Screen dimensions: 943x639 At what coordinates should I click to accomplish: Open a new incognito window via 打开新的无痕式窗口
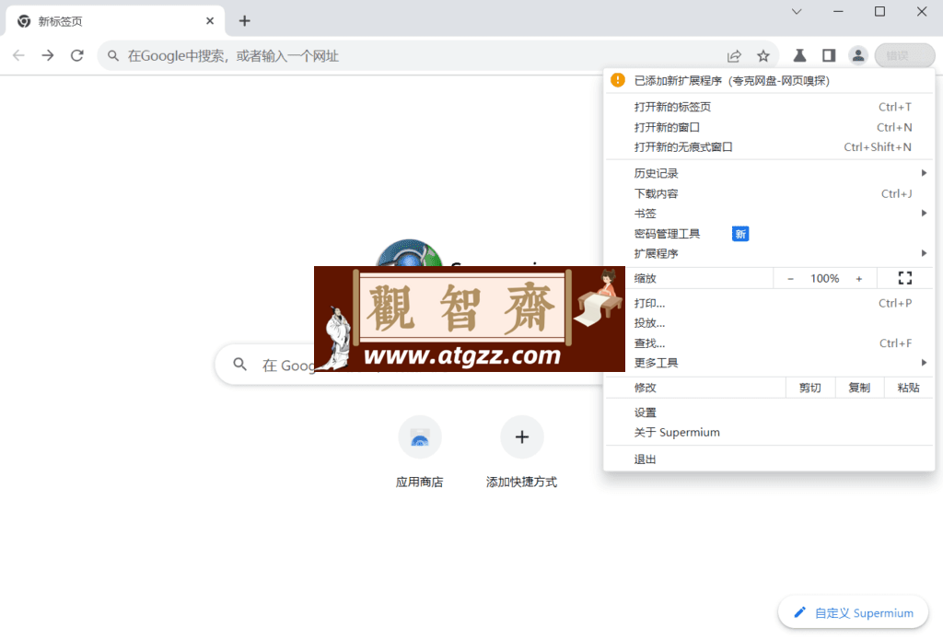click(x=769, y=147)
